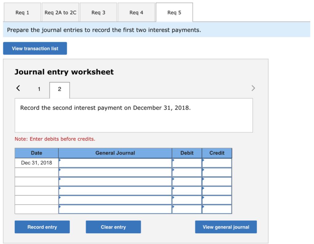
Task: Switch to the Req 1 tab
Action: tap(22, 12)
